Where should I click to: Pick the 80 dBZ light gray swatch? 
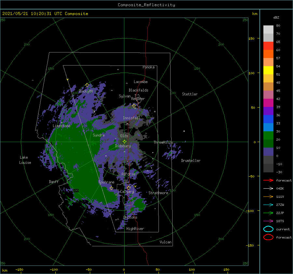coord(268,29)
